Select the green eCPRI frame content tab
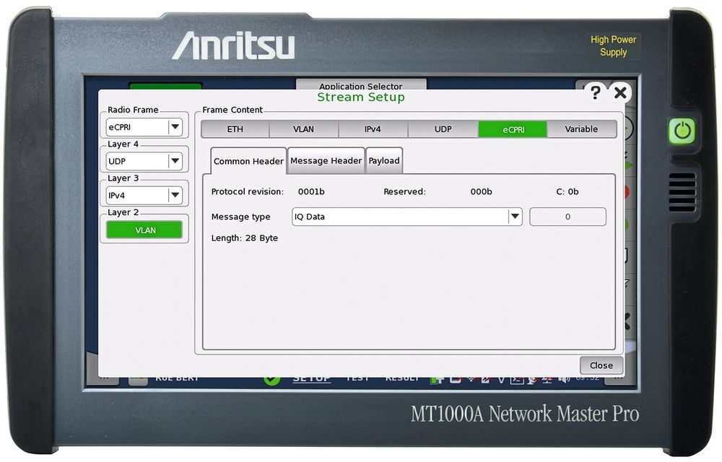Screen dimensions: 722x462 513,129
